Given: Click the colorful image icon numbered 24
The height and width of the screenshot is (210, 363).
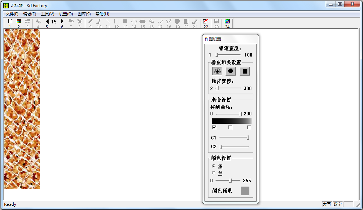Looking at the screenshot, I should [227, 21].
